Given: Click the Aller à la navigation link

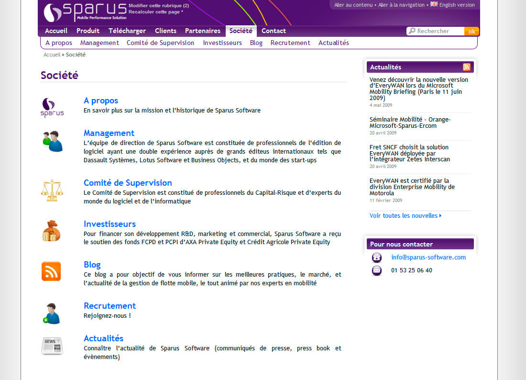Looking at the screenshot, I should (x=402, y=5).
